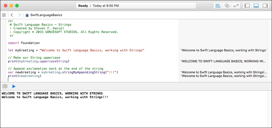272x128 pixels.
Task: Go back with the left chevron
Action: (x=12, y=15)
